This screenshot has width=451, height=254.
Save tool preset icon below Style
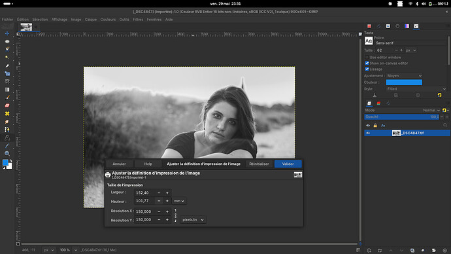[375, 95]
